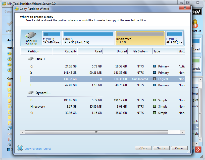This screenshot has height=160, width=205.
Task: Select the F:(NTFS) 49.9 GB partition block
Action: (x=174, y=38)
